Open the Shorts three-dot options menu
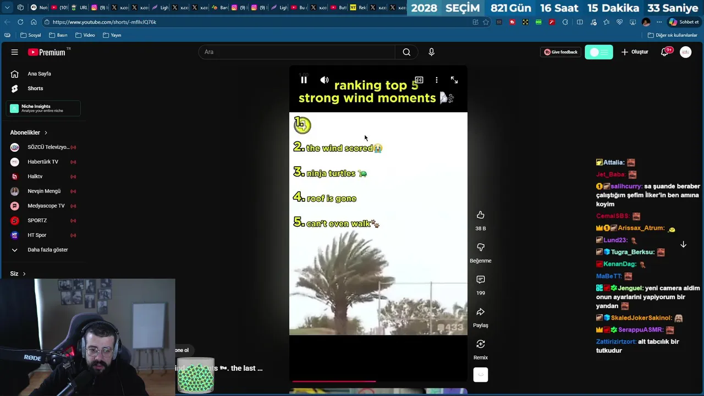This screenshot has height=396, width=704. 437,80
